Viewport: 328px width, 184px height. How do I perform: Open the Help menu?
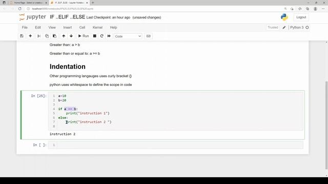coord(114,27)
